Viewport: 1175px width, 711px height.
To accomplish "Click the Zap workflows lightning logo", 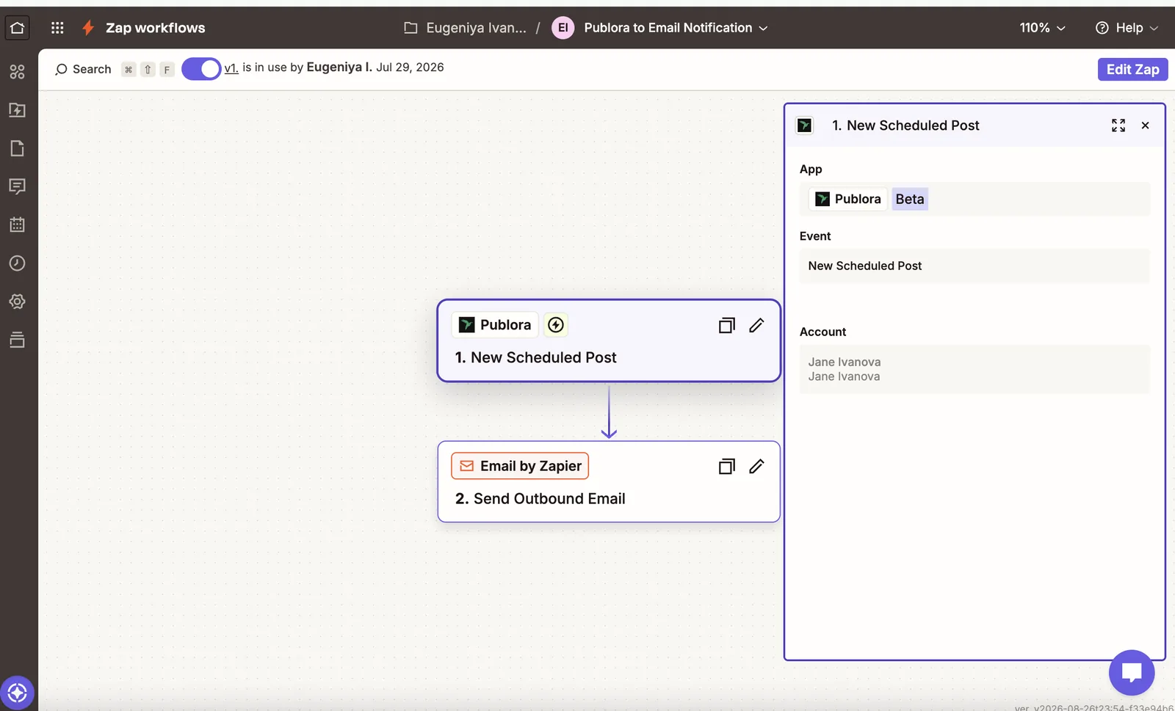I will (88, 28).
